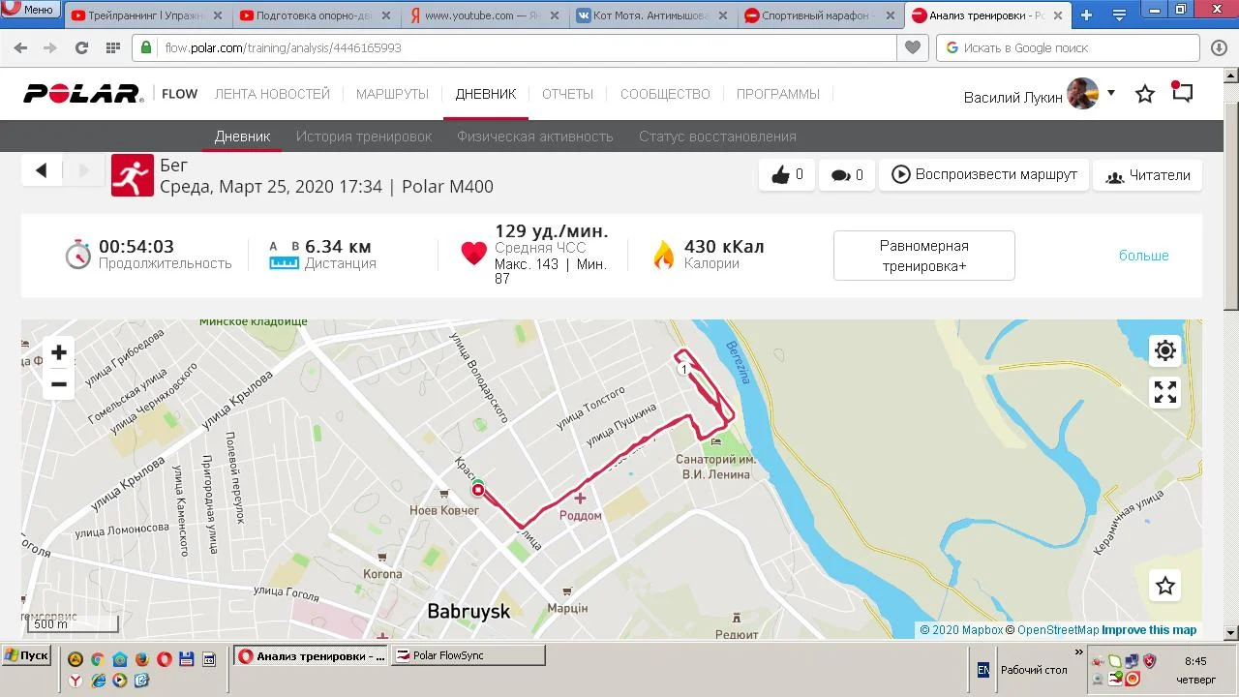Open notifications icon in Polar header
The height and width of the screenshot is (697, 1239).
tap(1182, 93)
